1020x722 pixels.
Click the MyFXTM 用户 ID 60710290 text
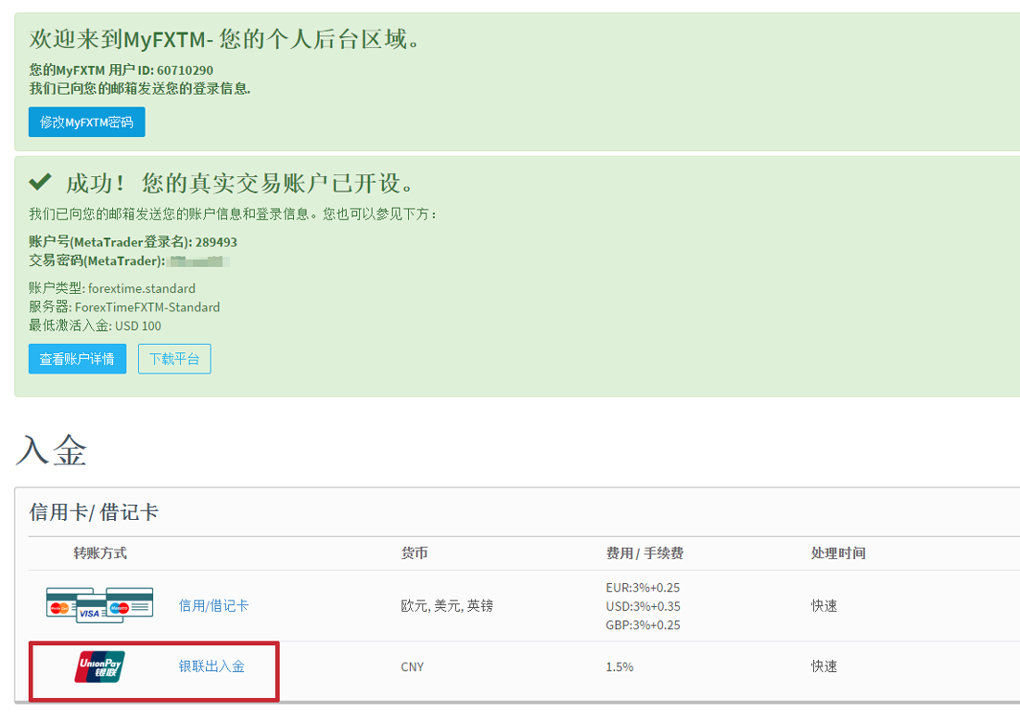click(121, 70)
